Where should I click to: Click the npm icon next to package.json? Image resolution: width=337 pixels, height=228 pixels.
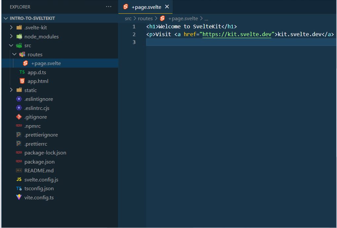pyautogui.click(x=19, y=161)
